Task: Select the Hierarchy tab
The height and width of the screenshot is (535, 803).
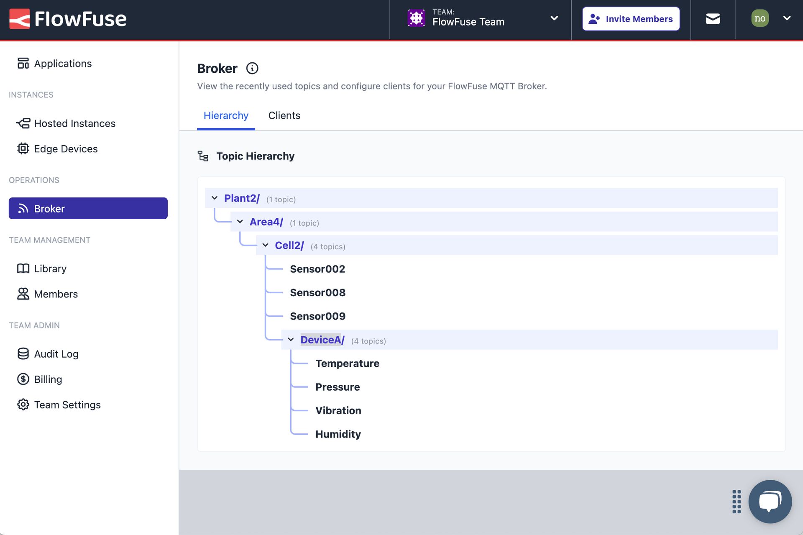Action: coord(226,115)
